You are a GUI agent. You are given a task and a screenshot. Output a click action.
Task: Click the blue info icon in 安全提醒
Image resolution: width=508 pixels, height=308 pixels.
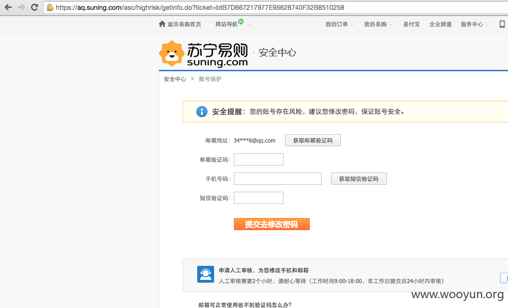[x=202, y=112]
